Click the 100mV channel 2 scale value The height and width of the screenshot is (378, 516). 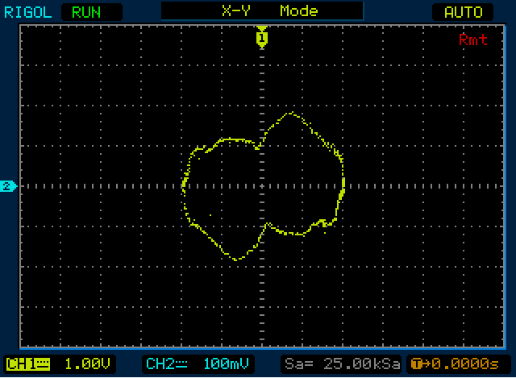226,364
